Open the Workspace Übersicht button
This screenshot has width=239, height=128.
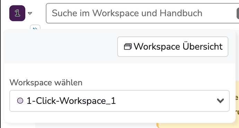click(x=173, y=47)
